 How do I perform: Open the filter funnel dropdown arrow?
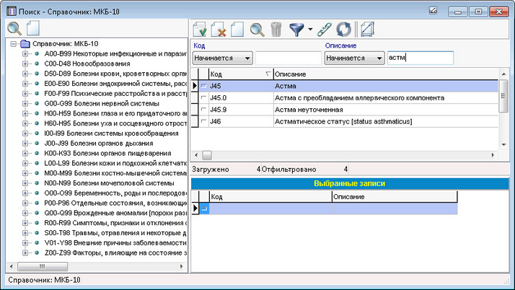click(x=310, y=30)
